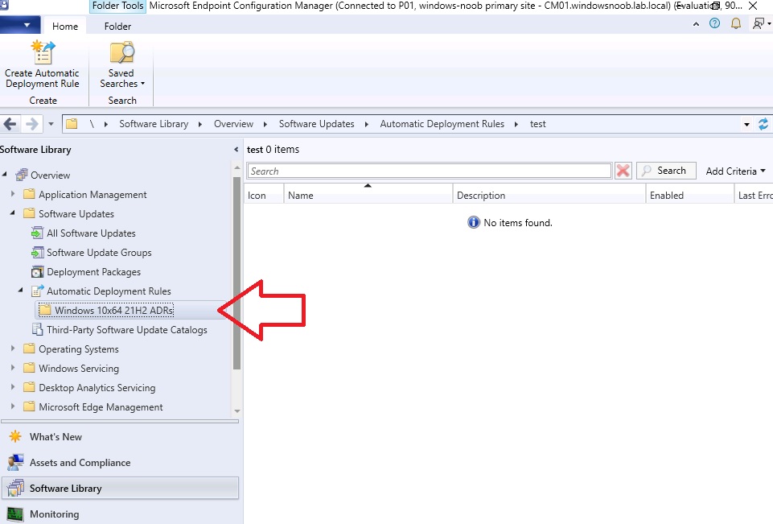773x524 pixels.
Task: Click the address bar folder icon
Action: click(x=72, y=124)
